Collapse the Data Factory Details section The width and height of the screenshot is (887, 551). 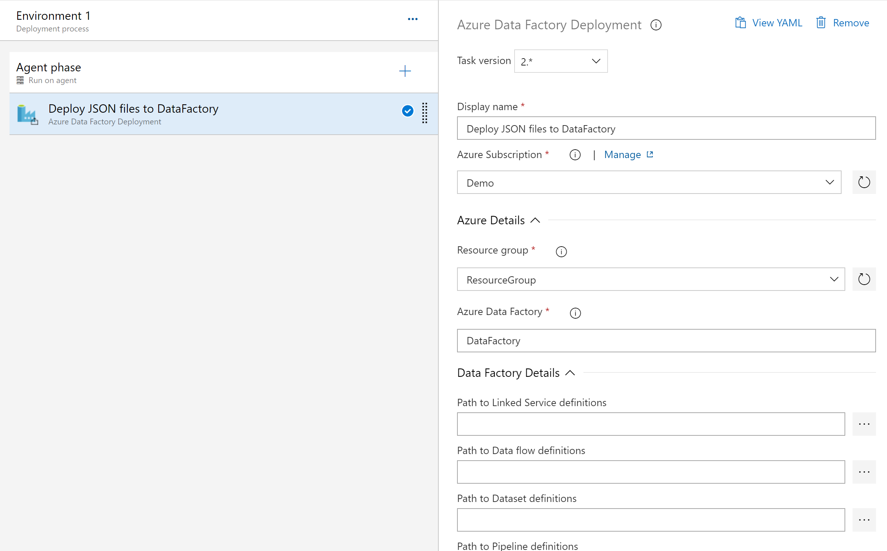[570, 373]
